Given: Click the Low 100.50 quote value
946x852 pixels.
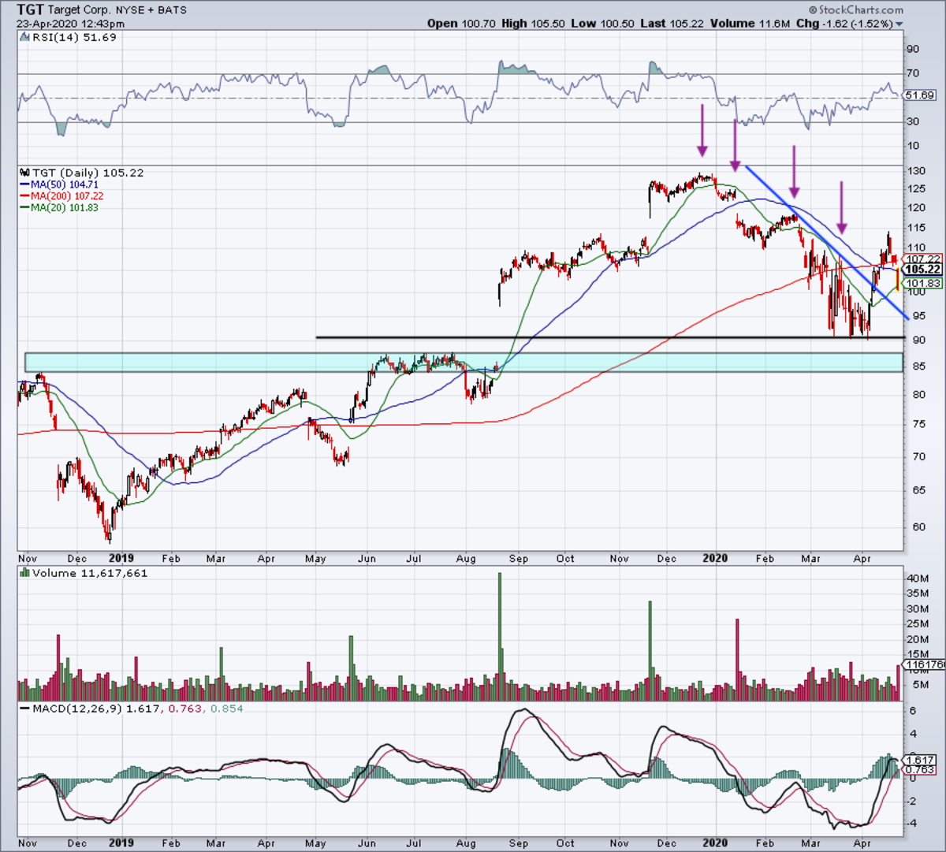Looking at the screenshot, I should coord(602,24).
